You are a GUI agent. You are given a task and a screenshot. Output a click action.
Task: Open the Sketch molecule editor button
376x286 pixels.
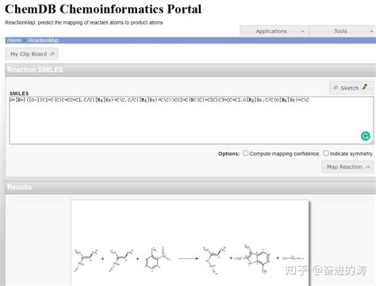coord(351,88)
